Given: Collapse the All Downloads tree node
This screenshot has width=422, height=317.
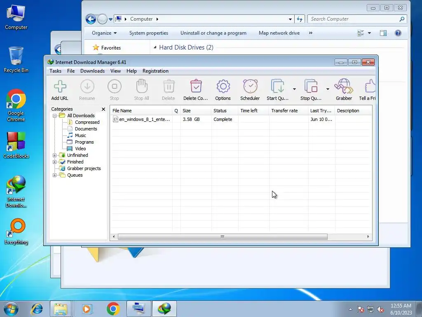Looking at the screenshot, I should (x=55, y=116).
